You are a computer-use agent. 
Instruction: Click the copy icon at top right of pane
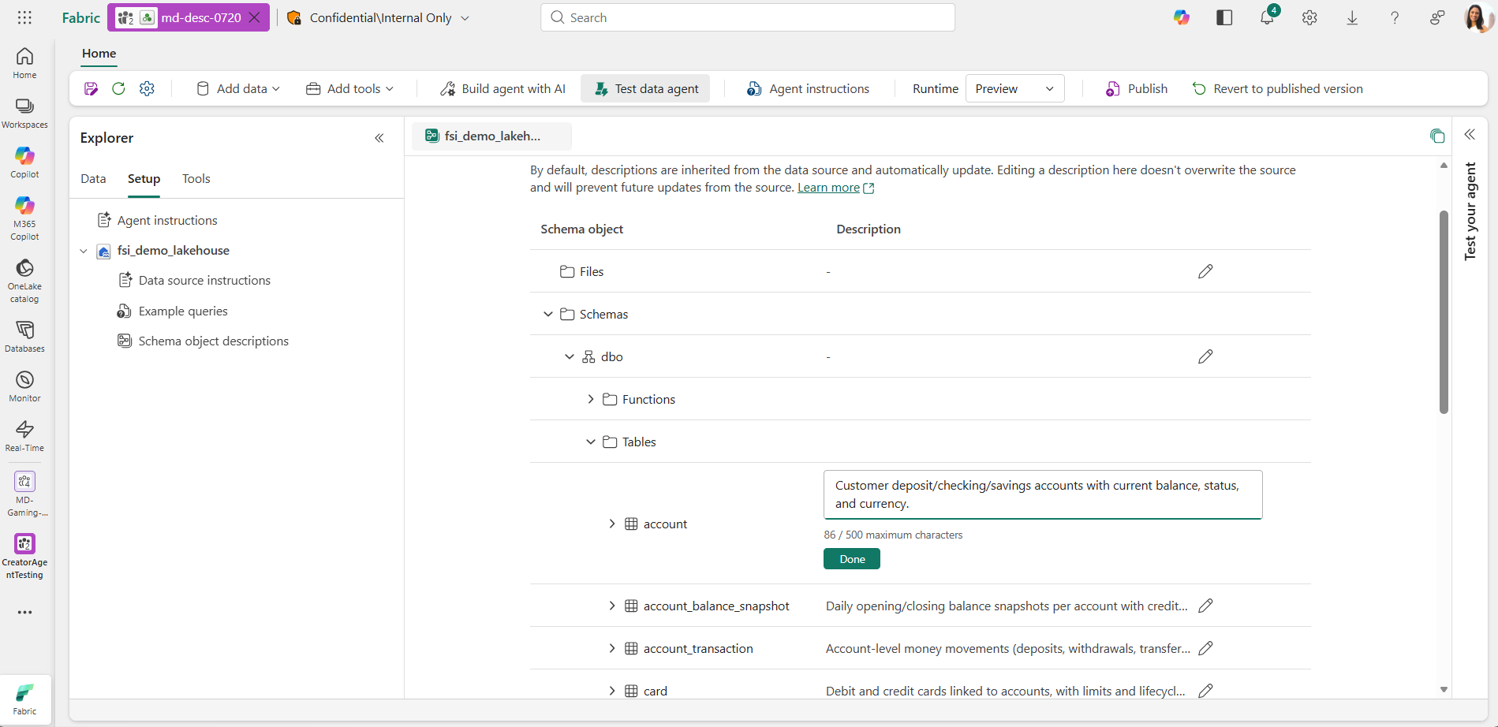(x=1437, y=136)
